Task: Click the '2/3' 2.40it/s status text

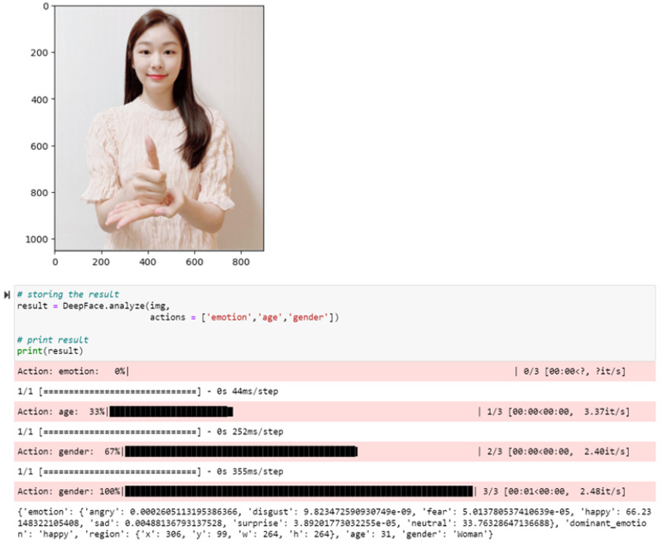Action: pyautogui.click(x=558, y=451)
